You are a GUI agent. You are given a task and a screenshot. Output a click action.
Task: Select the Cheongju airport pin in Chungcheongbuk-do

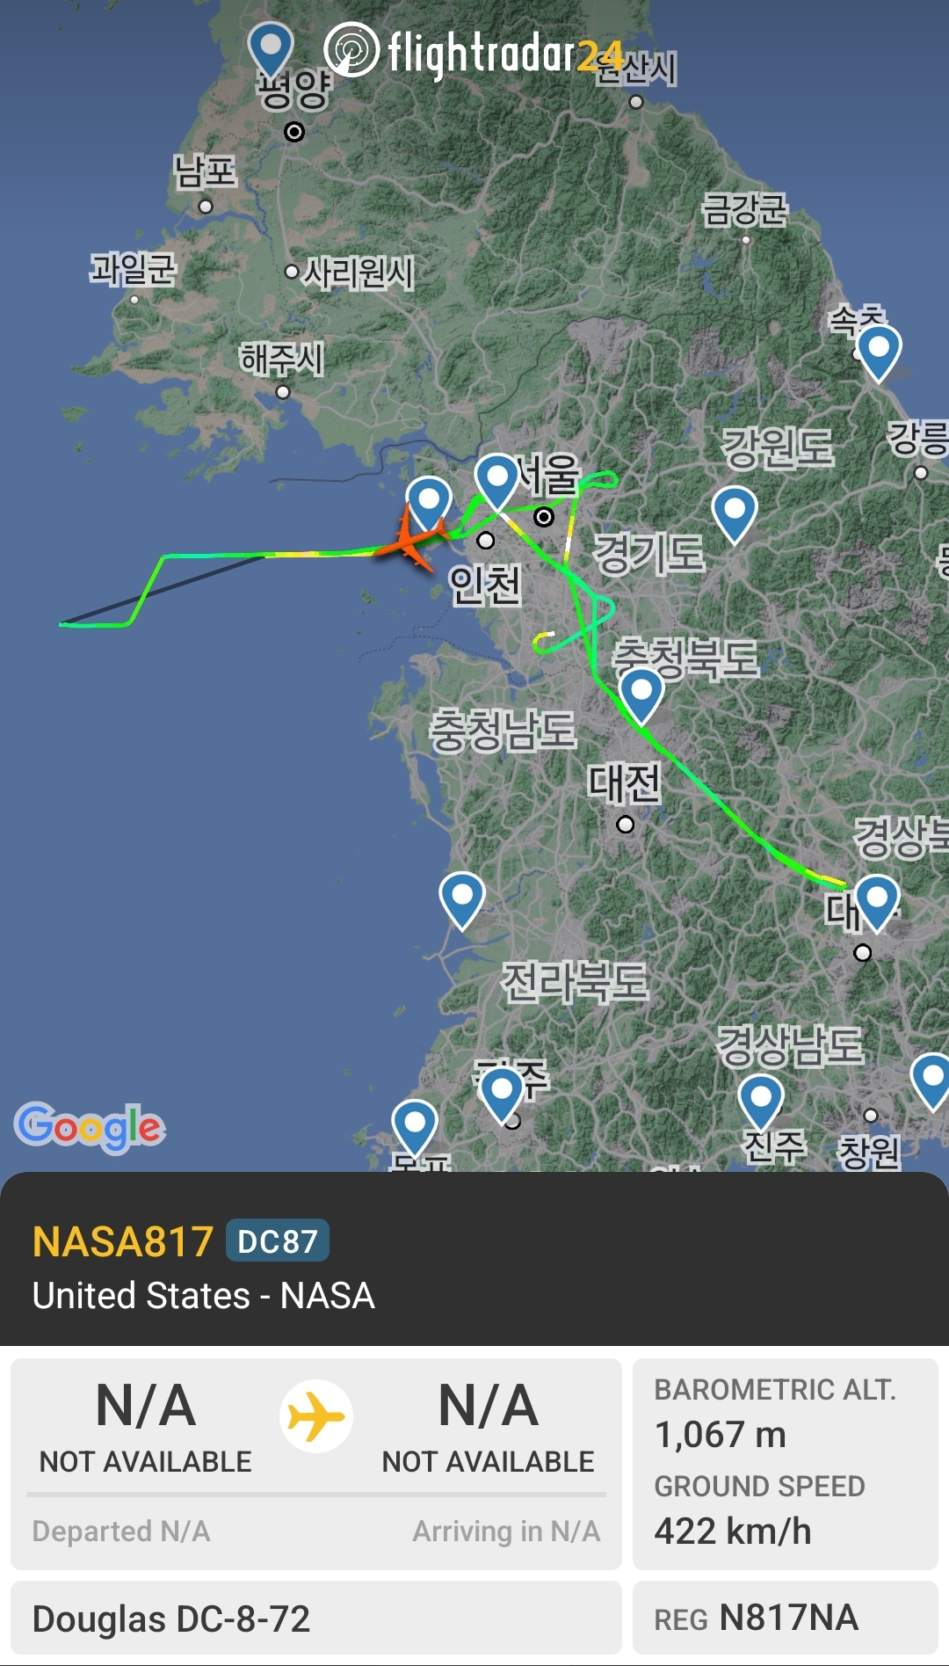click(x=641, y=695)
